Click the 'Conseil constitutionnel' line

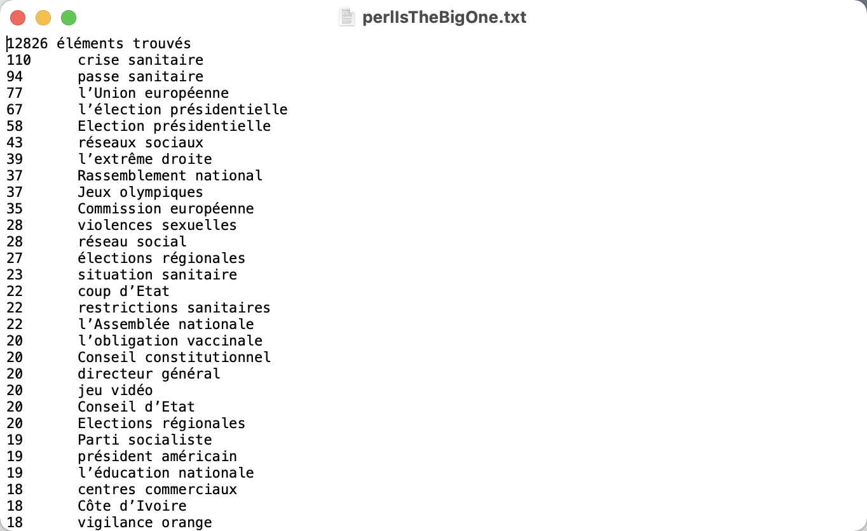pyautogui.click(x=174, y=357)
